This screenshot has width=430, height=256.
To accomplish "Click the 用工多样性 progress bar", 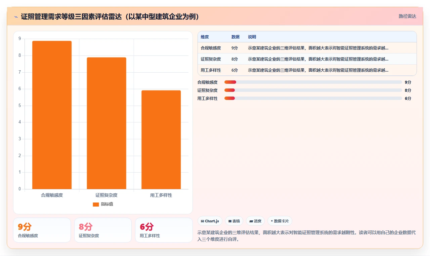I will pos(313,98).
